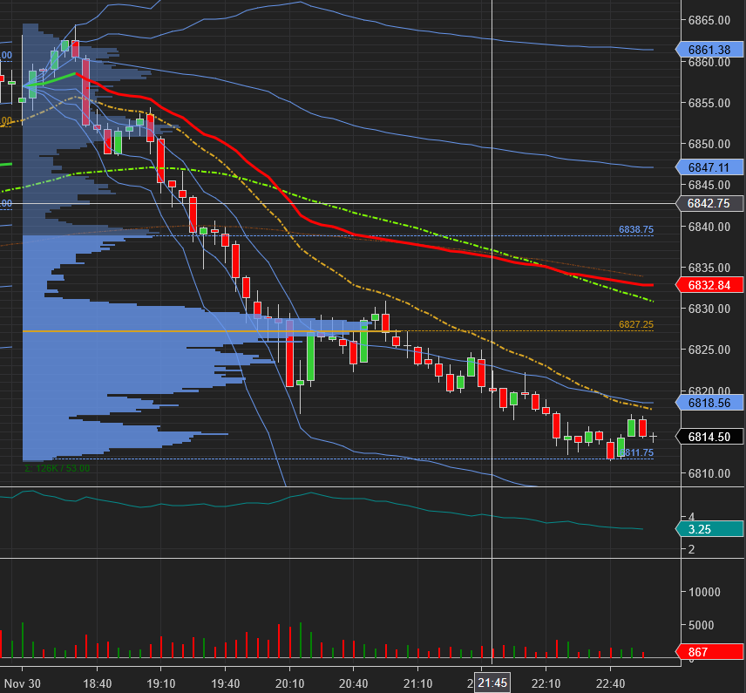The width and height of the screenshot is (746, 693).
Task: Select the 22:40 time axis label
Action: tap(610, 683)
